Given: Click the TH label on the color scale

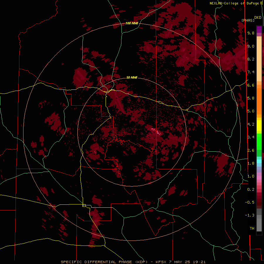Looking at the screenshot, I should tap(252, 229).
